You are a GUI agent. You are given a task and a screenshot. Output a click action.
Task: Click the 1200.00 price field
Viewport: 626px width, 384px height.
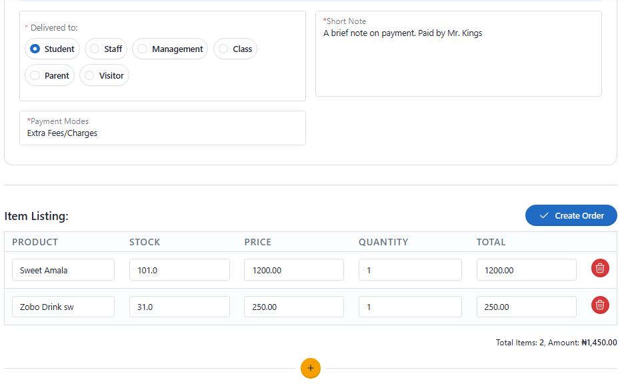(293, 269)
